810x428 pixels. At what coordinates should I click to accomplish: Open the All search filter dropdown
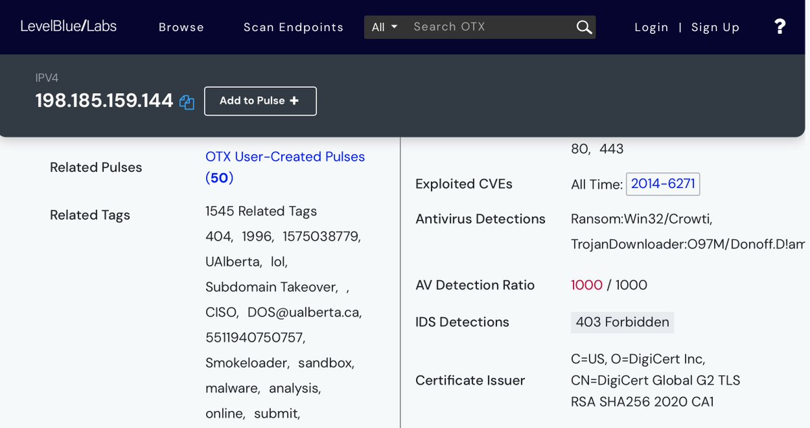[x=384, y=27]
